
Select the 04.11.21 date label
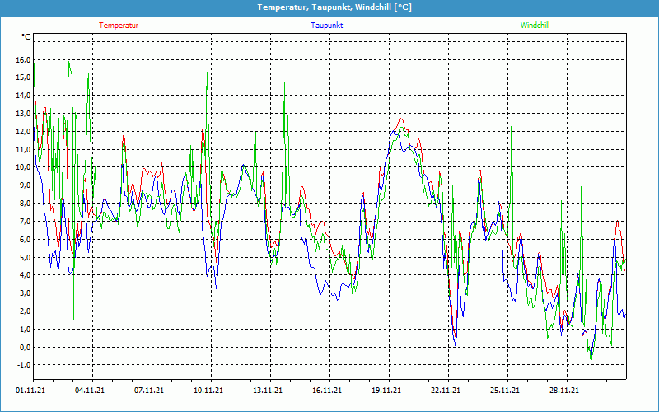pos(90,391)
